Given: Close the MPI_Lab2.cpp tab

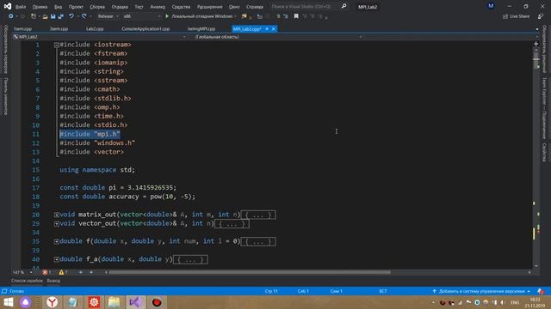Looking at the screenshot, I should tap(274, 28).
